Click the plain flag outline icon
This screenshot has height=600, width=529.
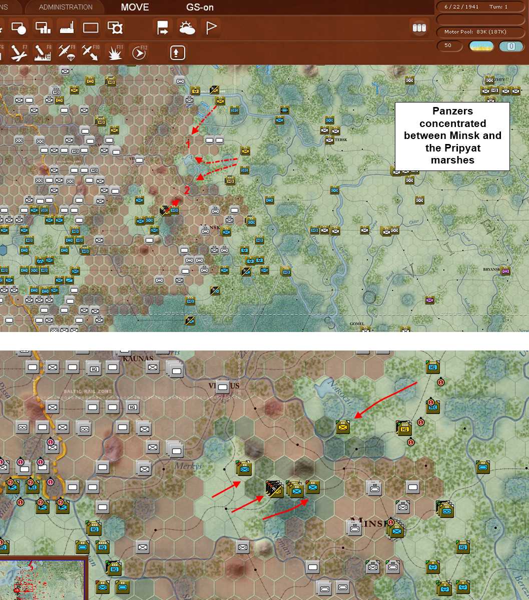(211, 27)
